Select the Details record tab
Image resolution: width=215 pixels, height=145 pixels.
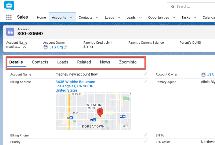tap(16, 62)
